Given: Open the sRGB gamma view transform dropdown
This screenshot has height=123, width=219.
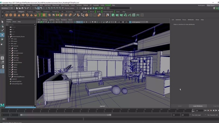Looking at the screenshot, I should pos(140,22).
